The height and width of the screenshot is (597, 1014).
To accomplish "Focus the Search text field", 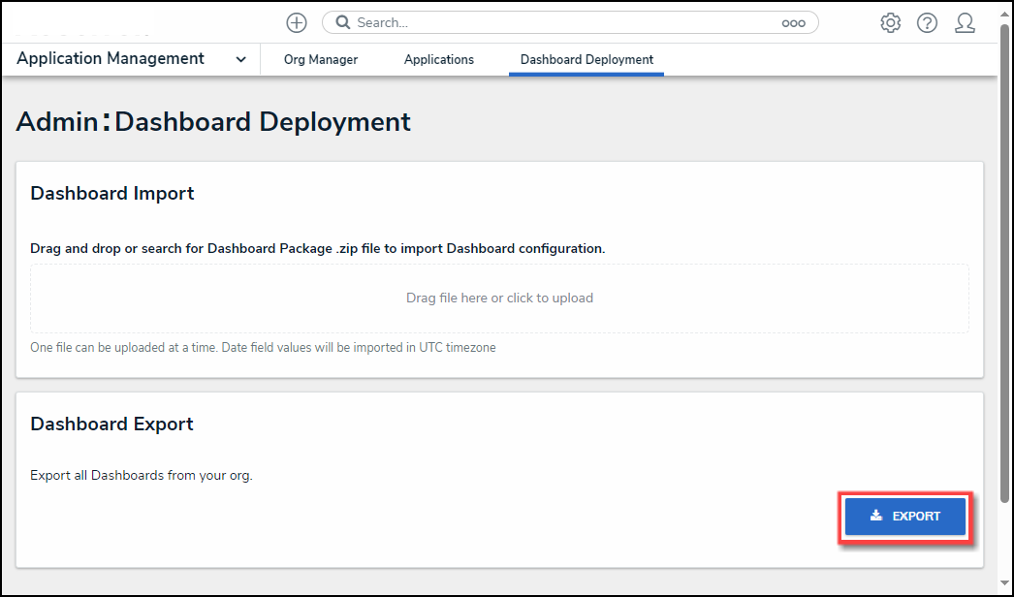I will point(562,22).
